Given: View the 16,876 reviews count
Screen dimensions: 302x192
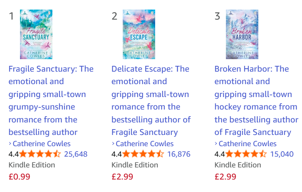Looking at the screenshot, I should coord(179,154).
